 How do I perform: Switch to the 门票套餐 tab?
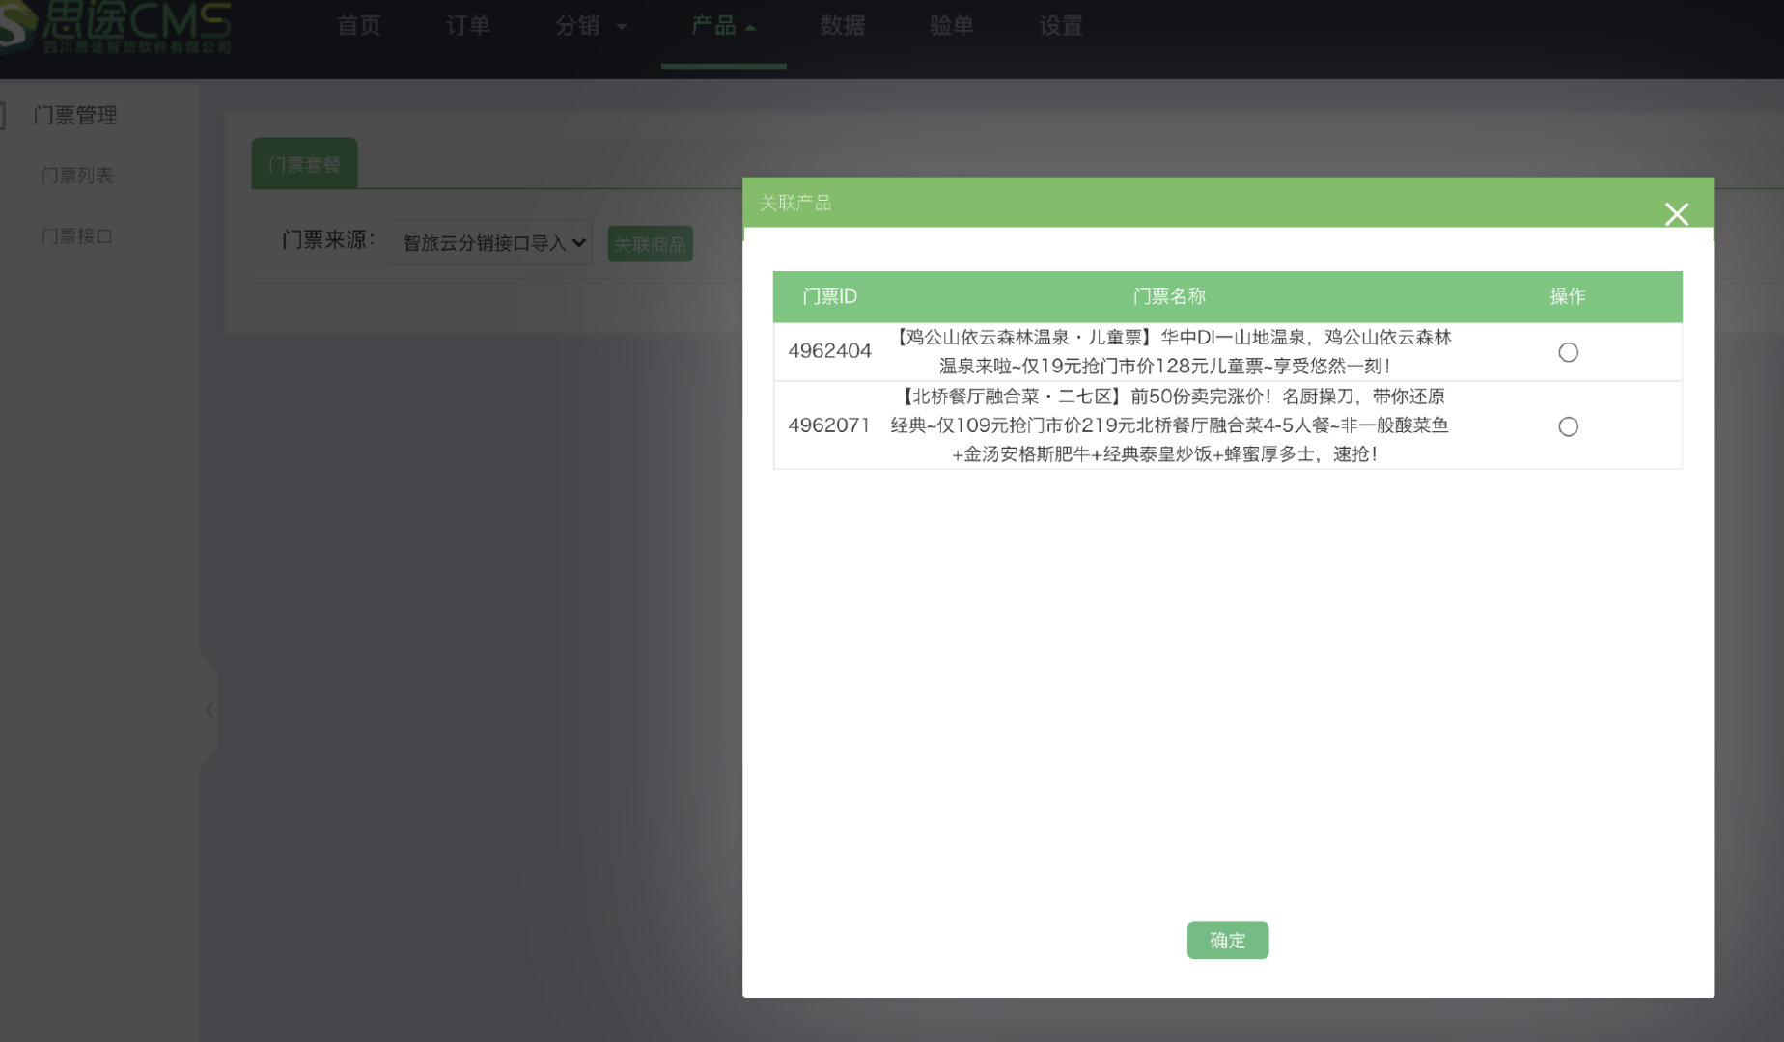pyautogui.click(x=304, y=164)
